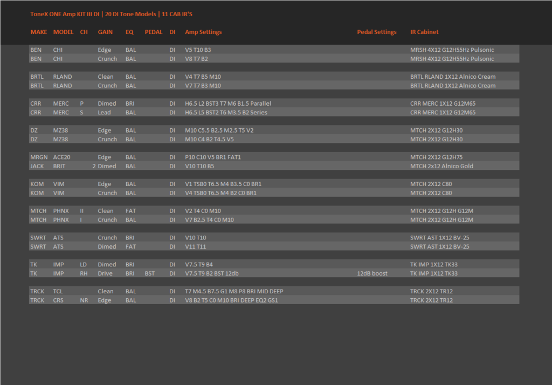
Task: Select cell 'V4 TSB0 T6.5 M4 B2 C0 BR1'
Action: (220, 193)
